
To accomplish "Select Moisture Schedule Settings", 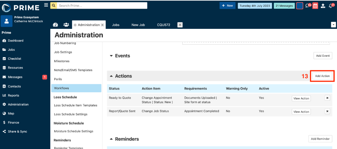I will point(73,131).
